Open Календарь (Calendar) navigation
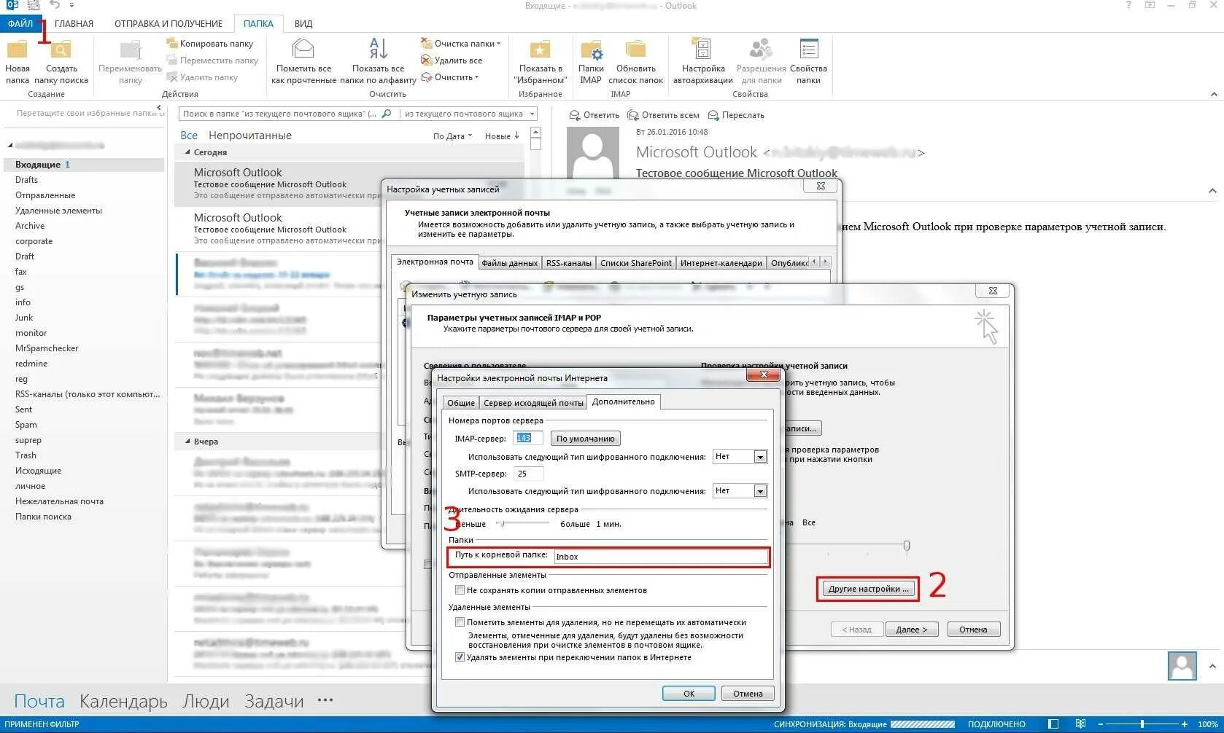1224x733 pixels. [123, 701]
